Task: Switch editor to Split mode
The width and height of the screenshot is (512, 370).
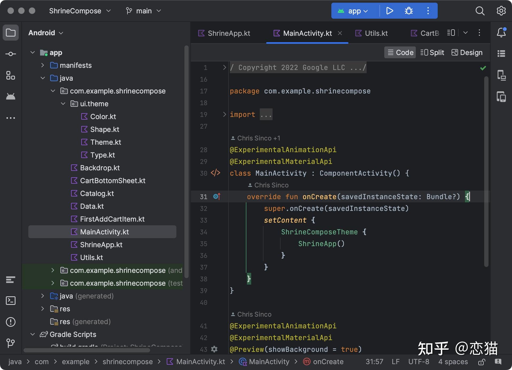Action: (x=432, y=52)
